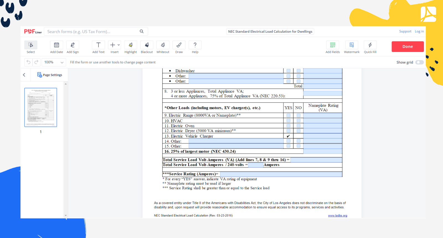Screen dimensions: 443x238
Task: Select the Add Date calendar tool
Action: click(56, 45)
